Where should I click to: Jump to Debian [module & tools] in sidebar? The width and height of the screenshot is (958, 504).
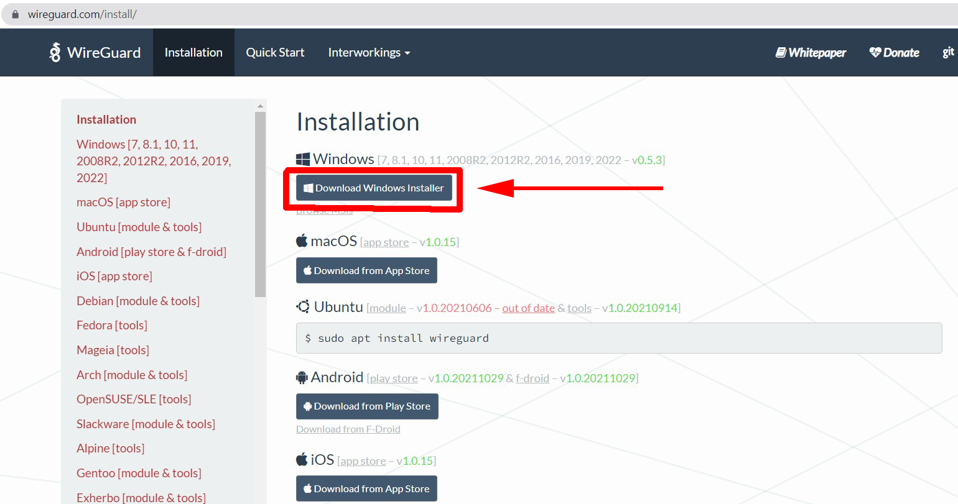[138, 301]
